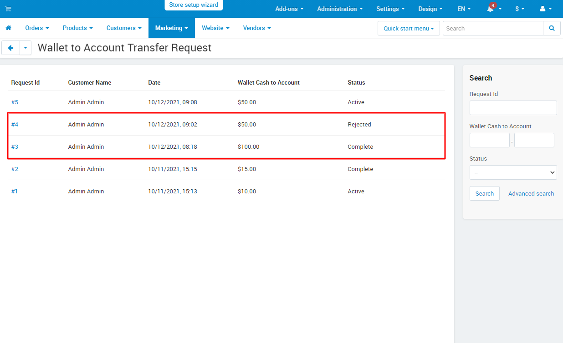Click the Search button in sidebar
This screenshot has width=563, height=343.
pyautogui.click(x=485, y=193)
